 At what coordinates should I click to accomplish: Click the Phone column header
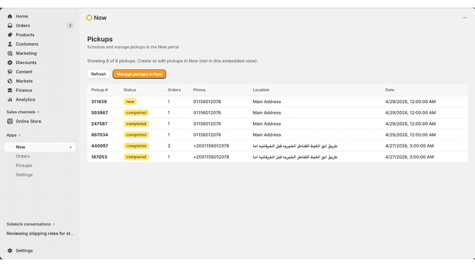199,90
